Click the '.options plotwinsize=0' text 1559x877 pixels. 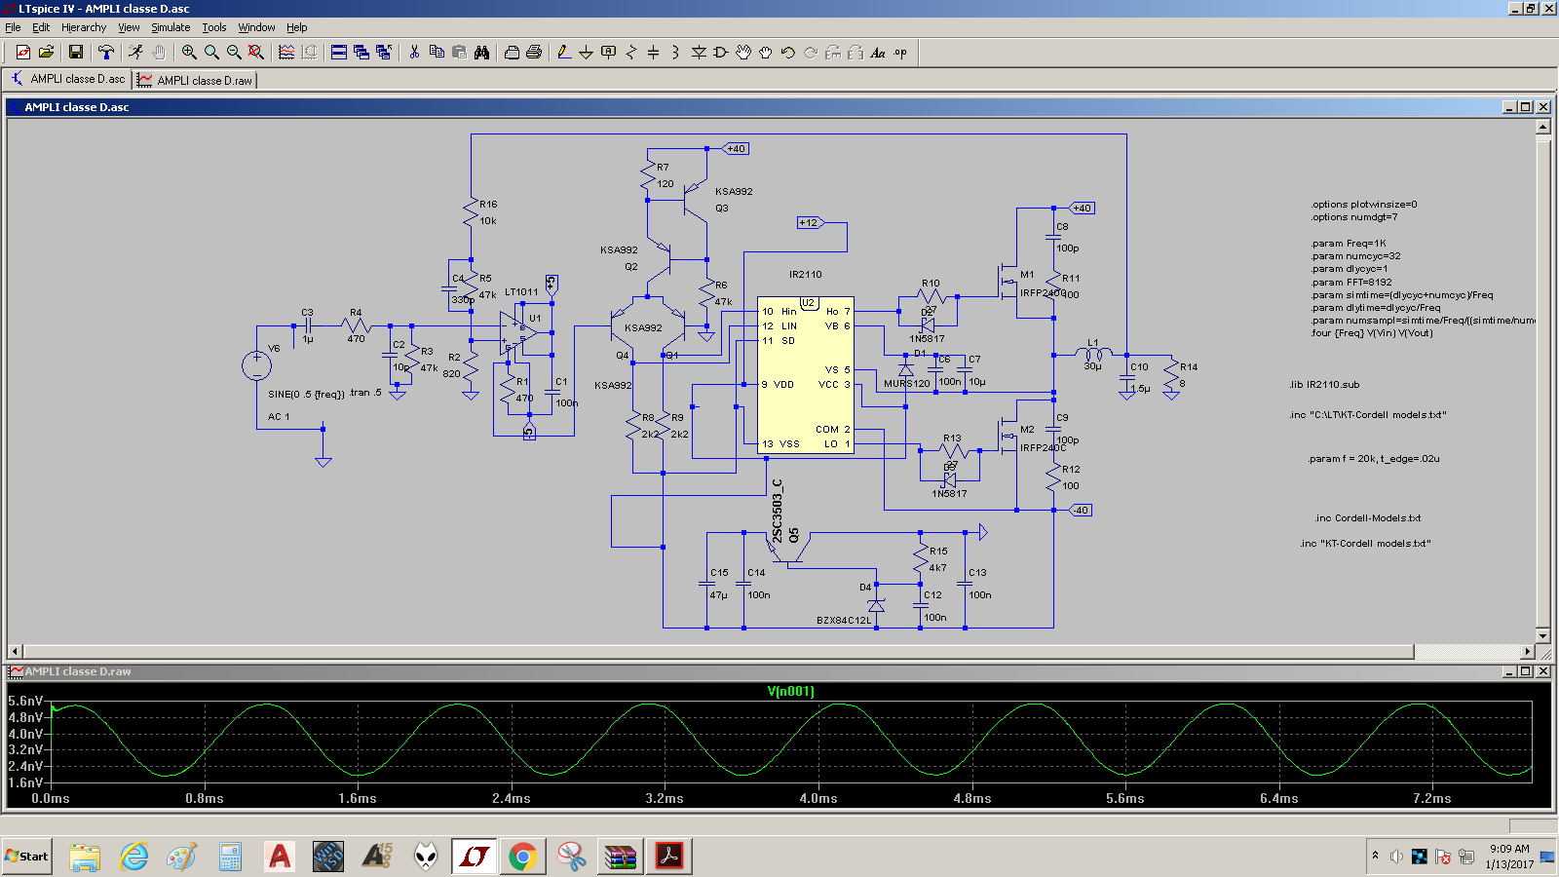[x=1364, y=204]
